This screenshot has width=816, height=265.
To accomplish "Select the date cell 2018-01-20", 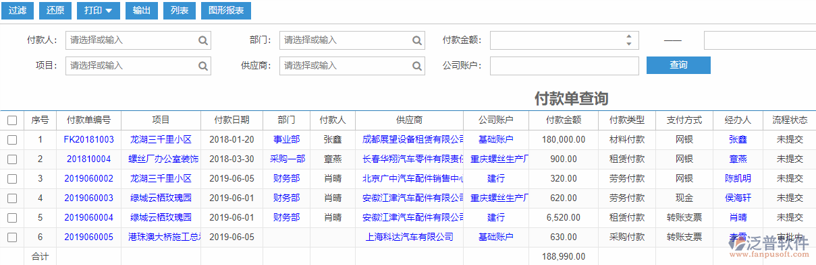I will [232, 140].
